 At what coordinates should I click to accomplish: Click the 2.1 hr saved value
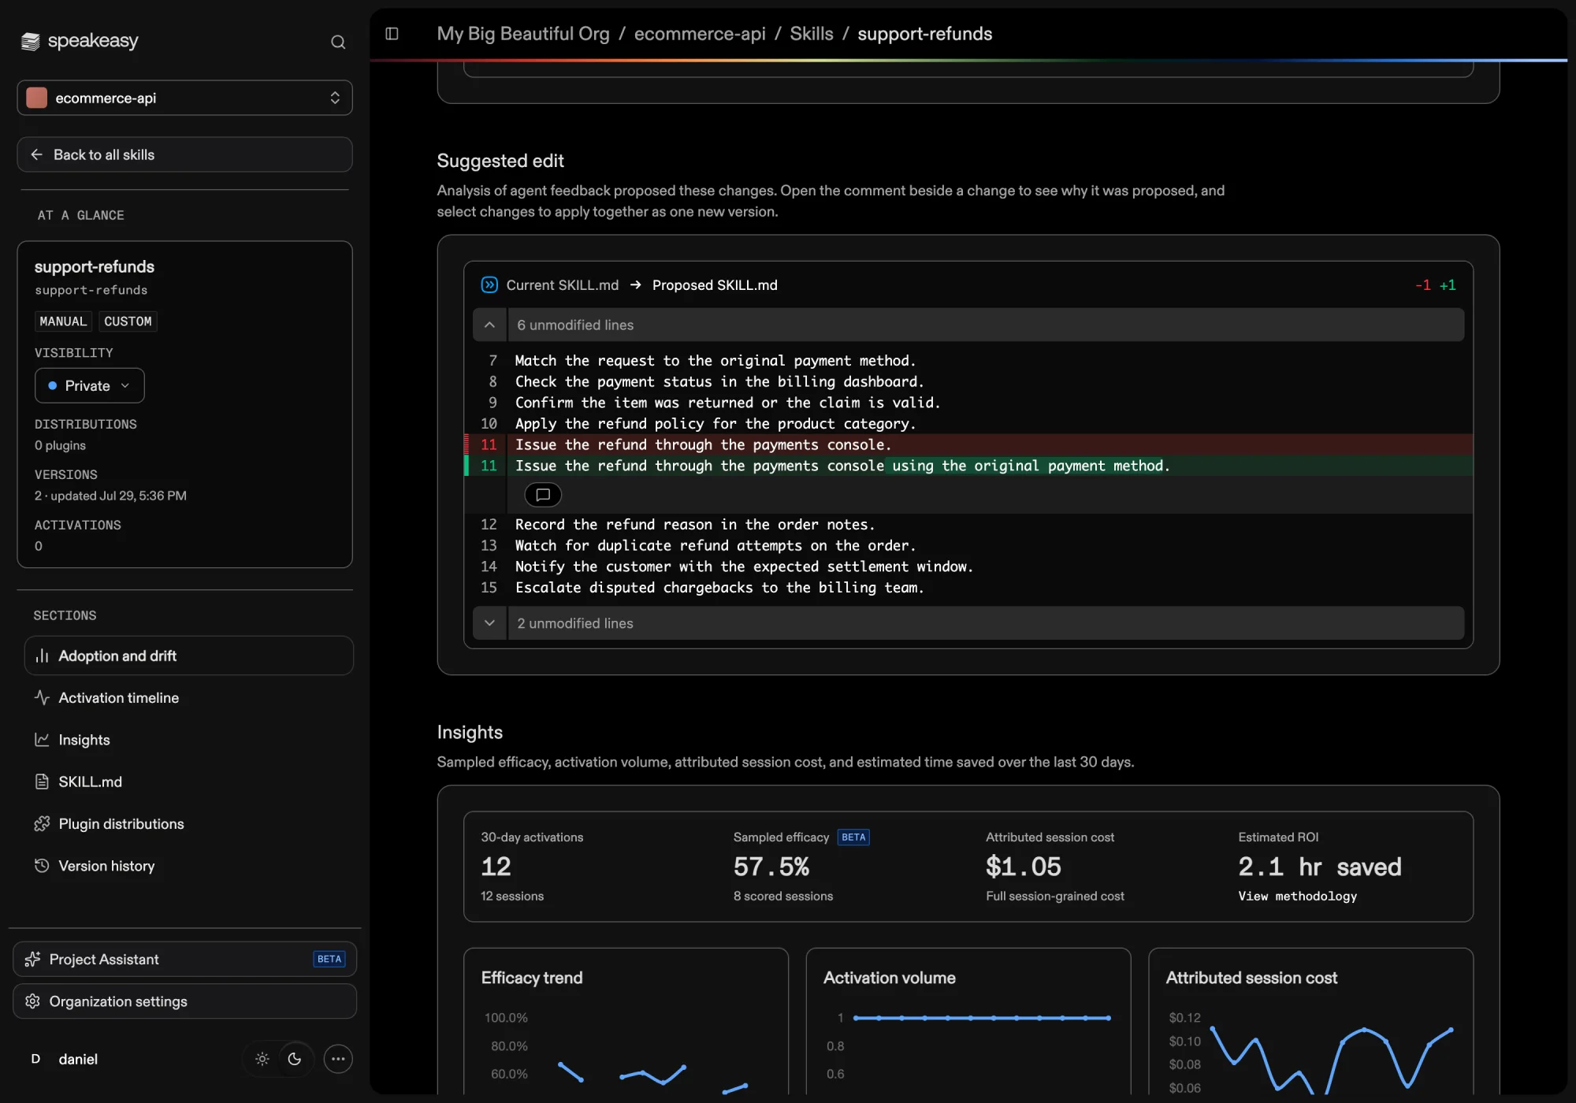coord(1319,867)
